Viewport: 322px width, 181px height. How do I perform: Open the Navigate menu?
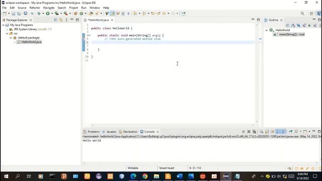49,8
